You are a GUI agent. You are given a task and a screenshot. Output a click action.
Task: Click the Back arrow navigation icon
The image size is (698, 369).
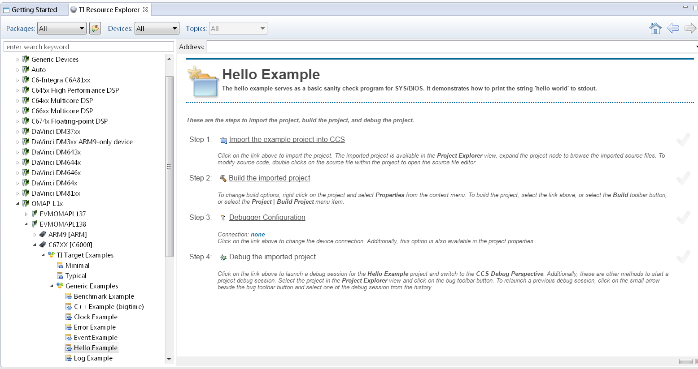(x=673, y=29)
